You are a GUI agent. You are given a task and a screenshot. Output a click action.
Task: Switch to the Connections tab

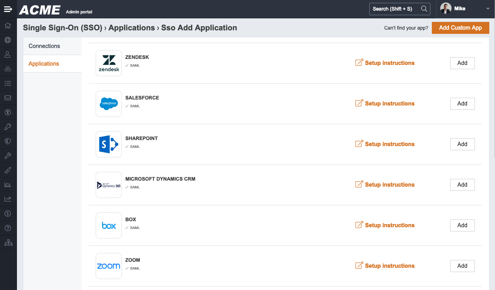[52, 46]
